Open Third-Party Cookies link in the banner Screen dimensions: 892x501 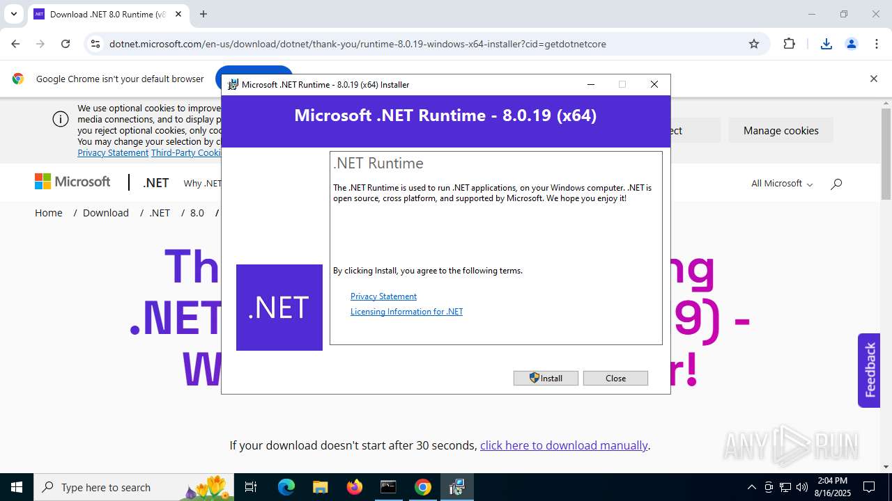(186, 152)
